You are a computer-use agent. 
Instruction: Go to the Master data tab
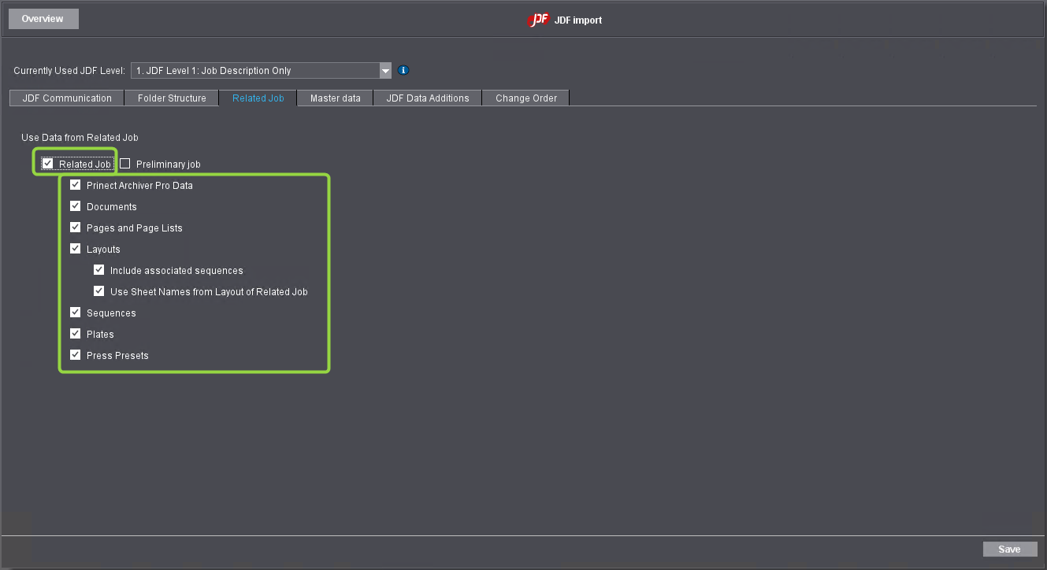tap(335, 98)
